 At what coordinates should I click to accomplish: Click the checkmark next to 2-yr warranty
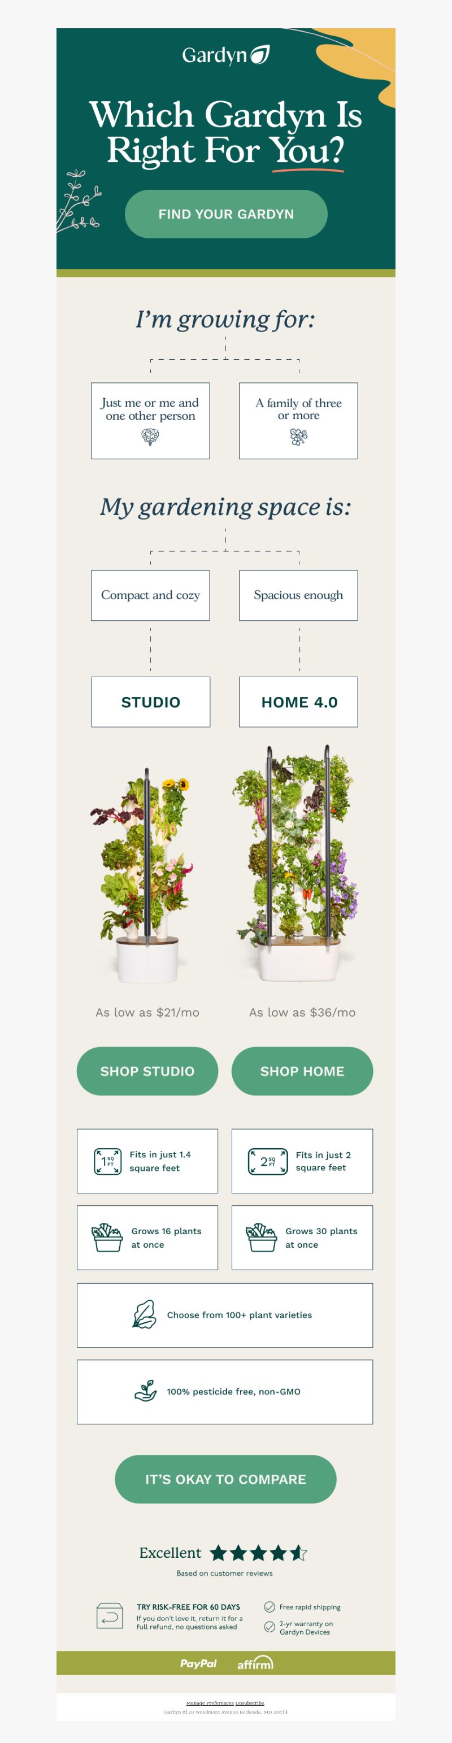tap(270, 1627)
